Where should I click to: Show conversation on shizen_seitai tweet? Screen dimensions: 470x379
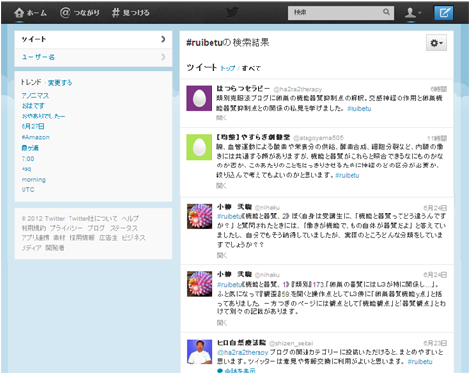(x=237, y=371)
